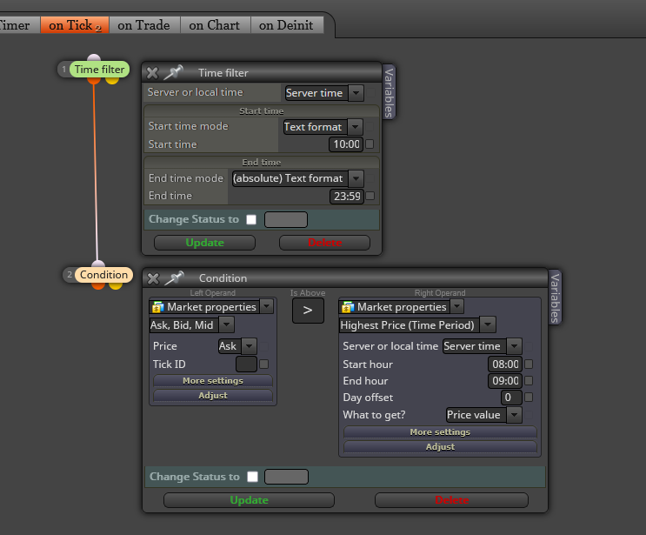Open Server or local time dropdown in Time filter
The image size is (646, 535).
324,93
